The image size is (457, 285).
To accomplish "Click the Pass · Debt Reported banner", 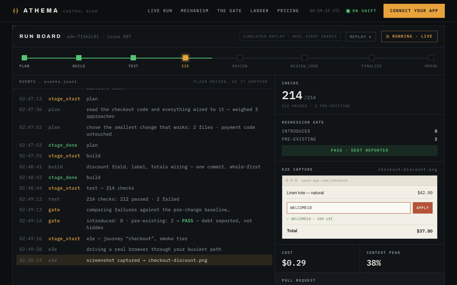I will click(360, 150).
